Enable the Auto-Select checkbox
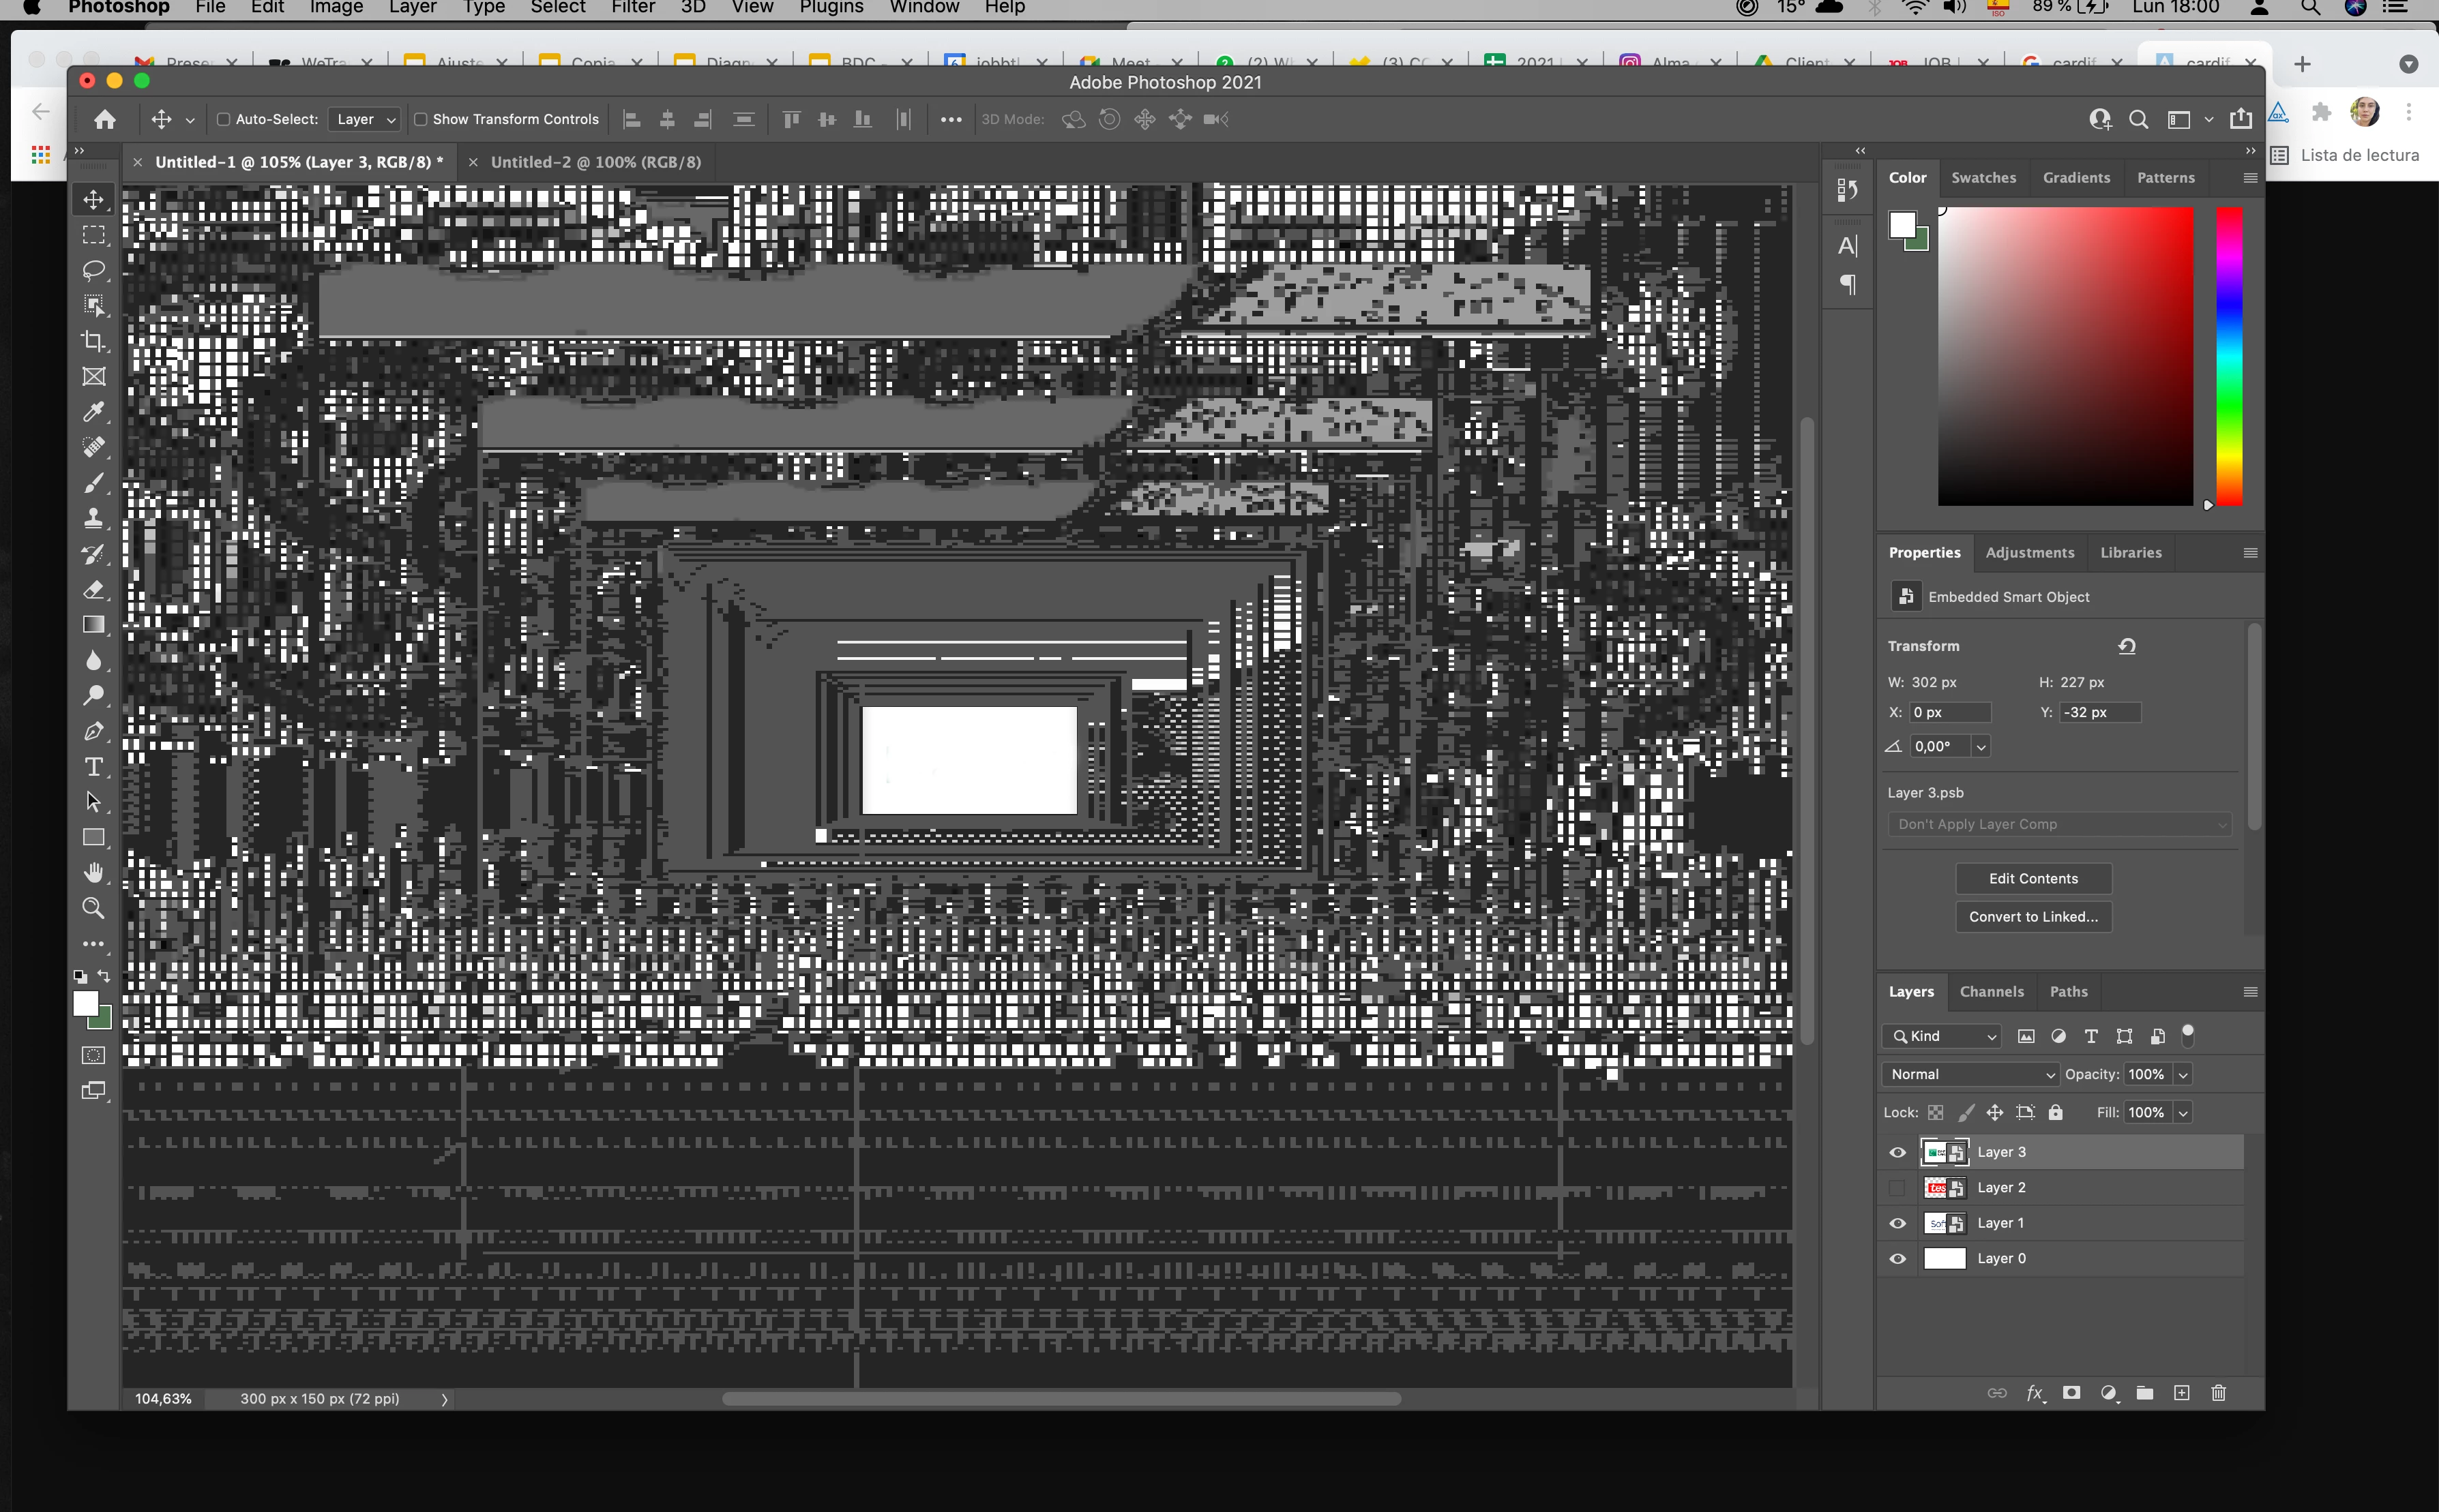Viewport: 2439px width, 1512px height. pyautogui.click(x=224, y=119)
